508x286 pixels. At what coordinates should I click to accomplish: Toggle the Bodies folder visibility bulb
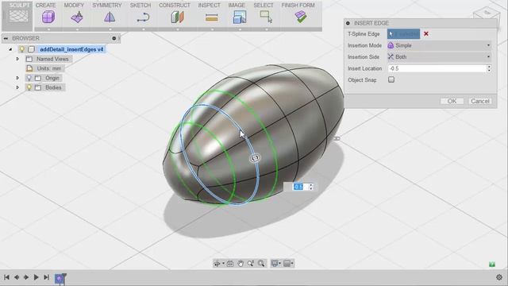29,87
